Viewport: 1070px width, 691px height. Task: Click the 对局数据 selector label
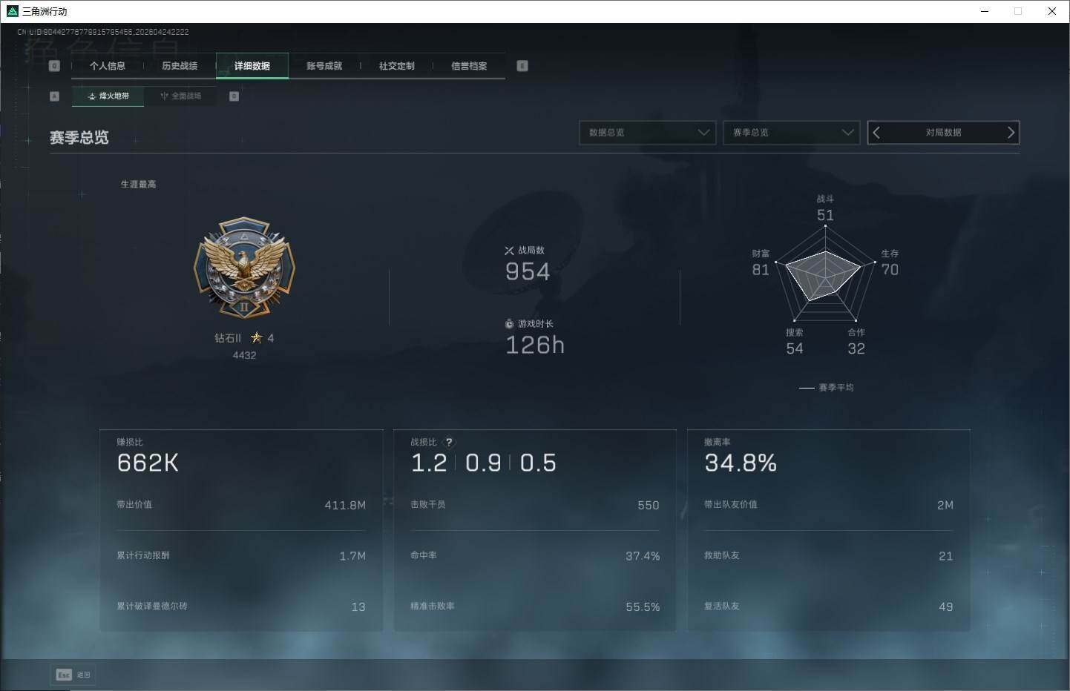943,133
